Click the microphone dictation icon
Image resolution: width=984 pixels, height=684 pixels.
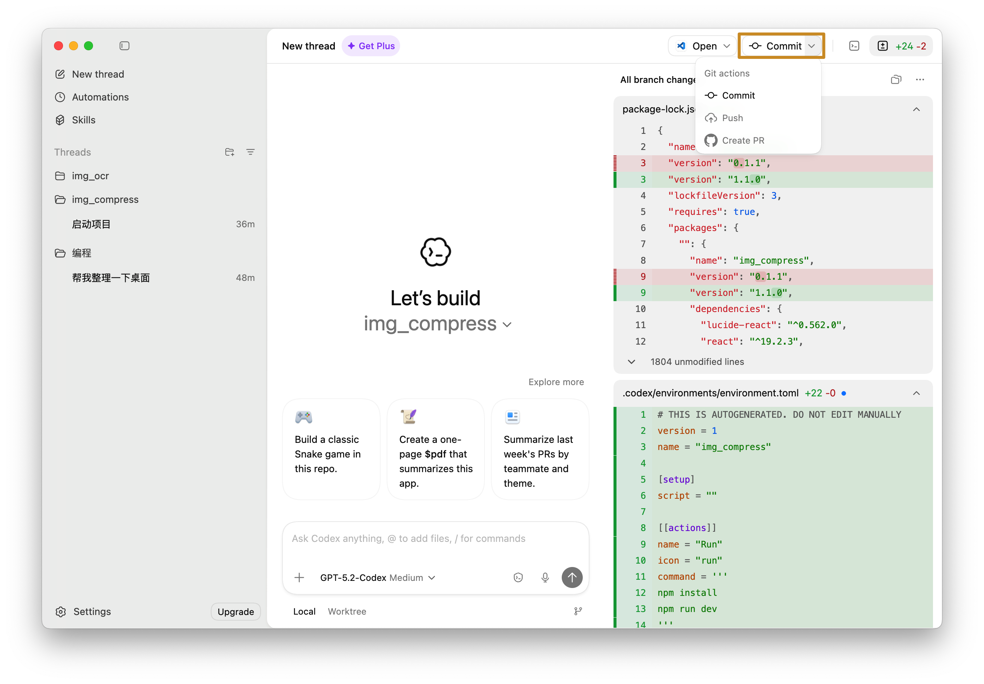coord(545,577)
